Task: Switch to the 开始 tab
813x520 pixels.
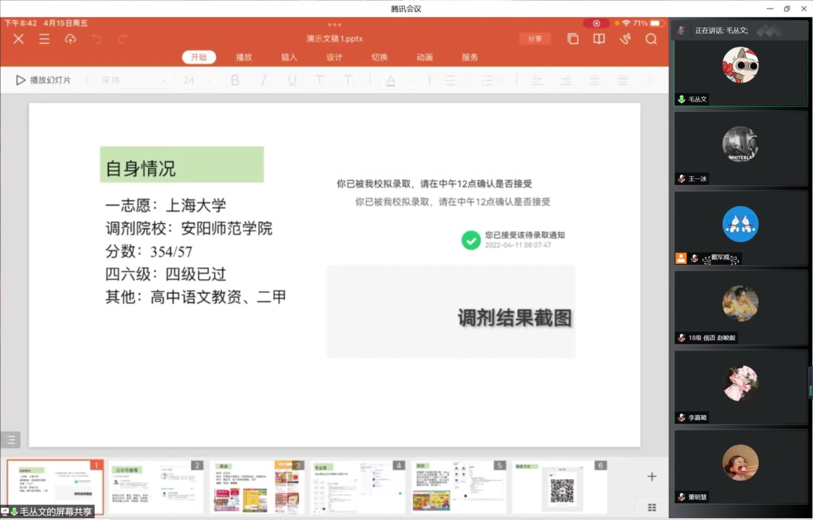Action: pyautogui.click(x=199, y=57)
